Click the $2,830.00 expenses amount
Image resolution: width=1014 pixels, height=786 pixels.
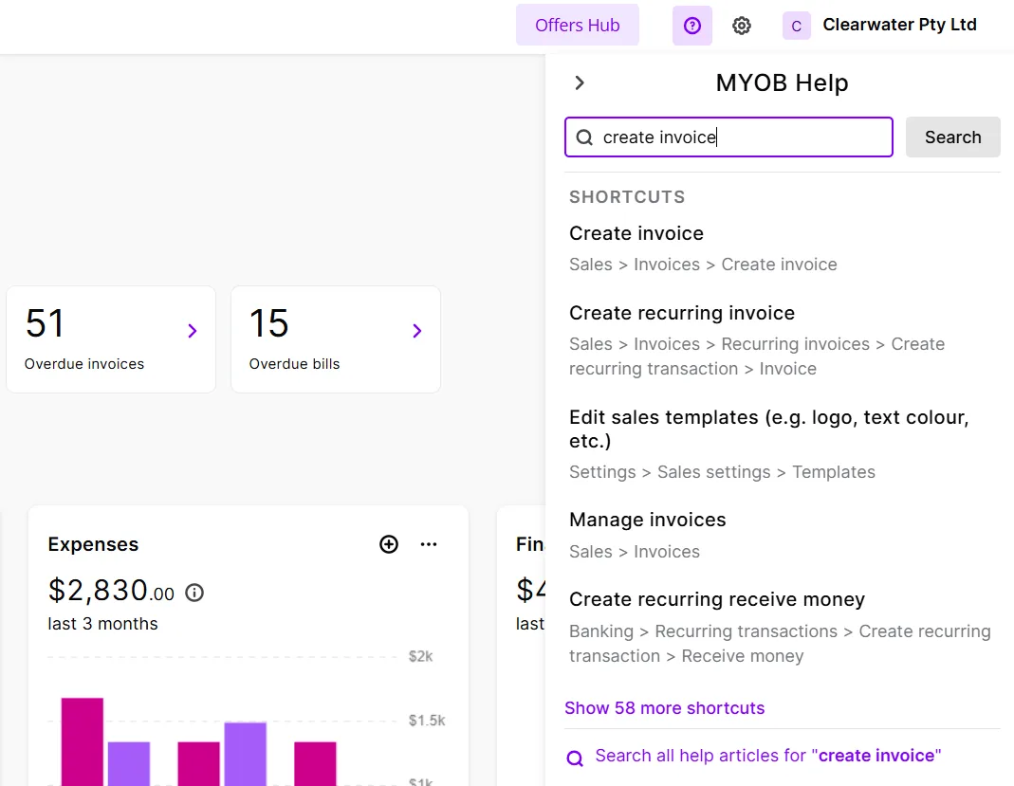point(111,590)
